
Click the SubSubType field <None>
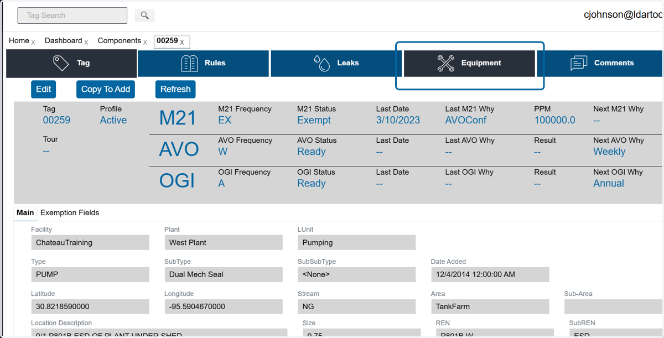[357, 274]
